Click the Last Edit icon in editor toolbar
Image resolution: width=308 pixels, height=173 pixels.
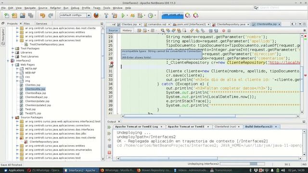click(x=139, y=31)
